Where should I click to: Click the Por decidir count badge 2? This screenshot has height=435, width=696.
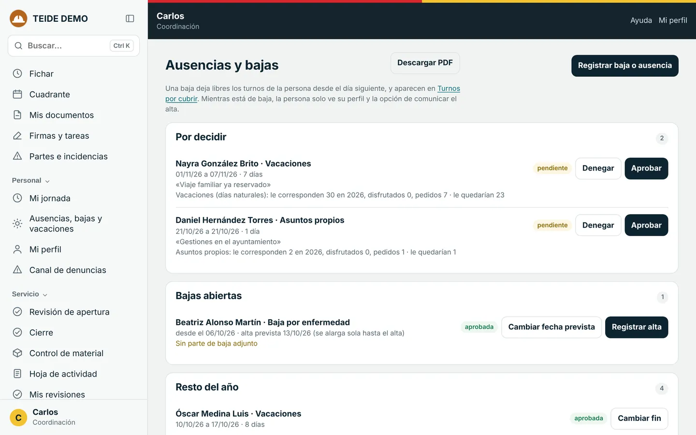coord(662,138)
